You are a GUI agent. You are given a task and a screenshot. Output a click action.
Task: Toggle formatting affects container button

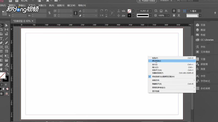pyautogui.click(x=2, y=85)
